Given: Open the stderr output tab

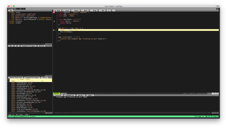Looking at the screenshot, I should click(x=90, y=95).
